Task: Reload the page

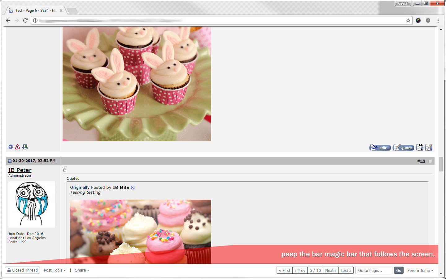Action: click(x=25, y=20)
